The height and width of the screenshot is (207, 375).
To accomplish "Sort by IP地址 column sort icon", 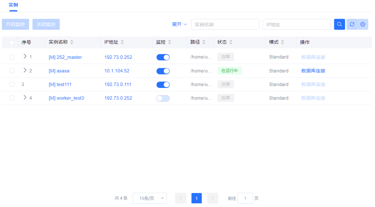I will (x=122, y=42).
